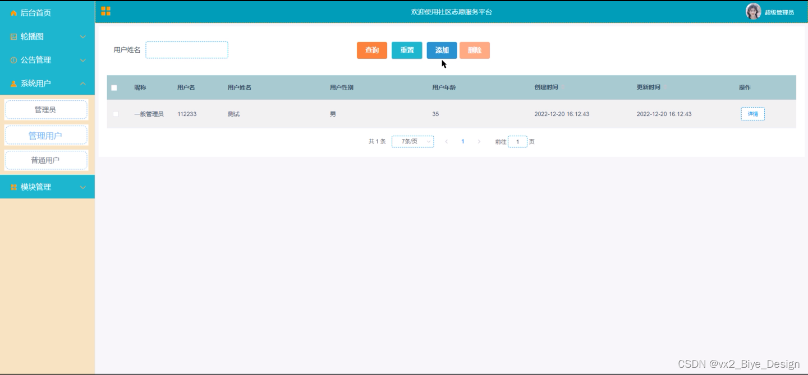
Task: Expand the 公告管理 menu chevron
Action: coord(83,61)
